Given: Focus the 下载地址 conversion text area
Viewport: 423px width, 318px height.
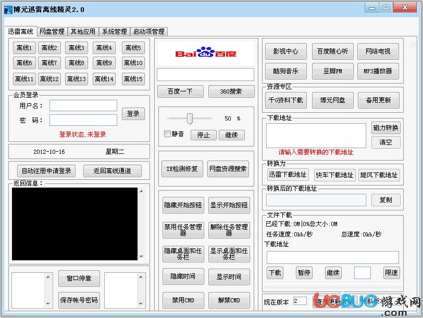Looking at the screenshot, I should 316,136.
